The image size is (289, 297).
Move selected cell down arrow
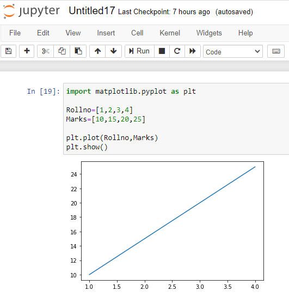point(114,51)
